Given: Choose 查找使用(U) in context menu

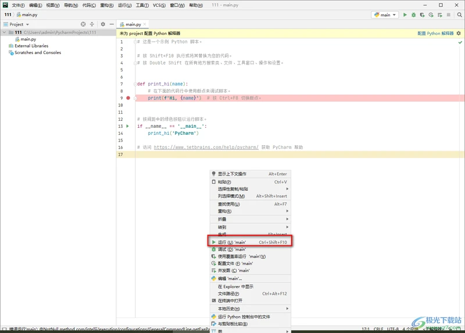Looking at the screenshot, I should [251, 204].
